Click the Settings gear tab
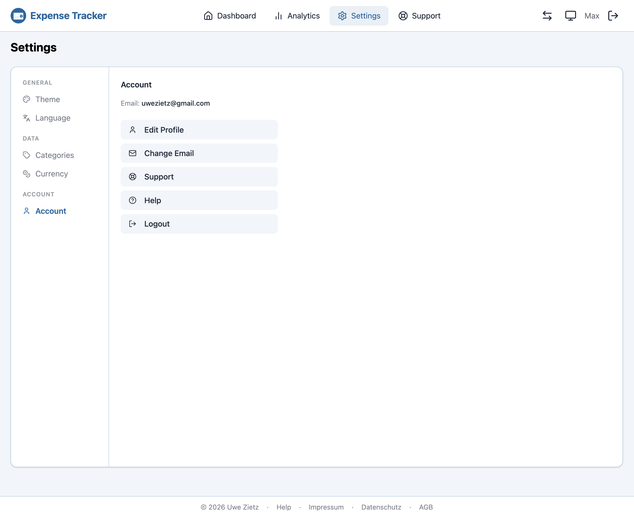Screen dimensions: 634x518 click(x=359, y=16)
